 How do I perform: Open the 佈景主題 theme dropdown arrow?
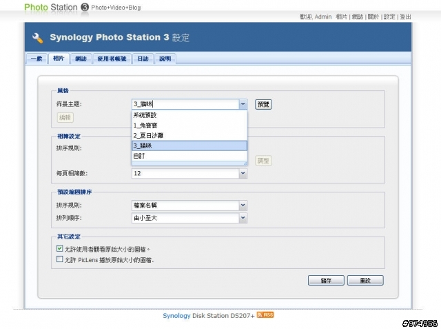pyautogui.click(x=243, y=104)
